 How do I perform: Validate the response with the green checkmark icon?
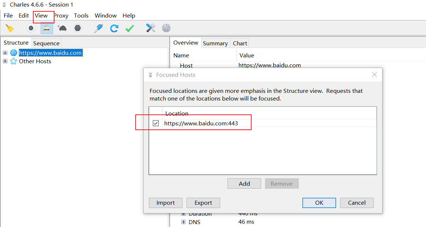click(130, 28)
